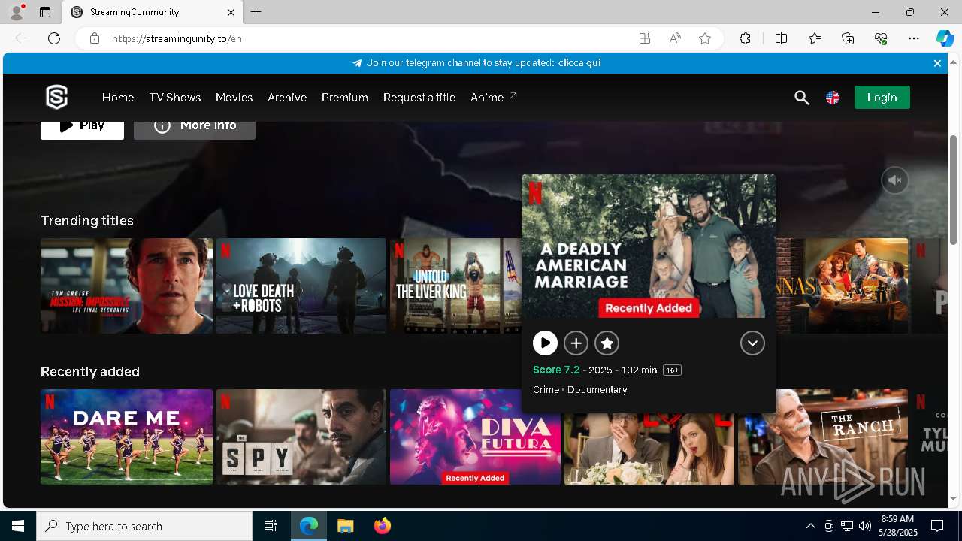The image size is (962, 541).
Task: Open the Telegram channel 'clicca qui' link
Action: coord(579,63)
